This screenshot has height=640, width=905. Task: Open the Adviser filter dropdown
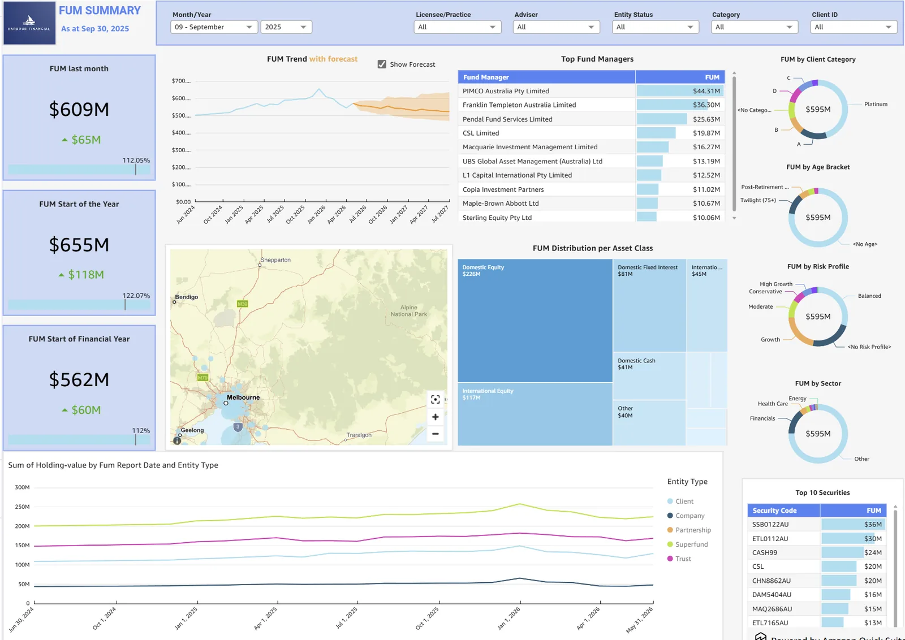(x=557, y=27)
